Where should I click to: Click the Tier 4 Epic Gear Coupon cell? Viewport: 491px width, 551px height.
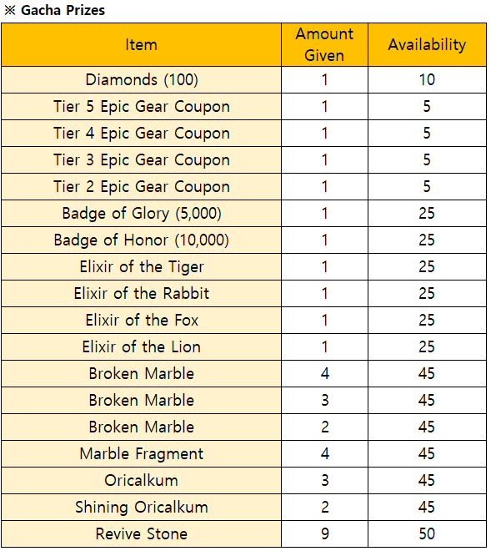(x=142, y=134)
